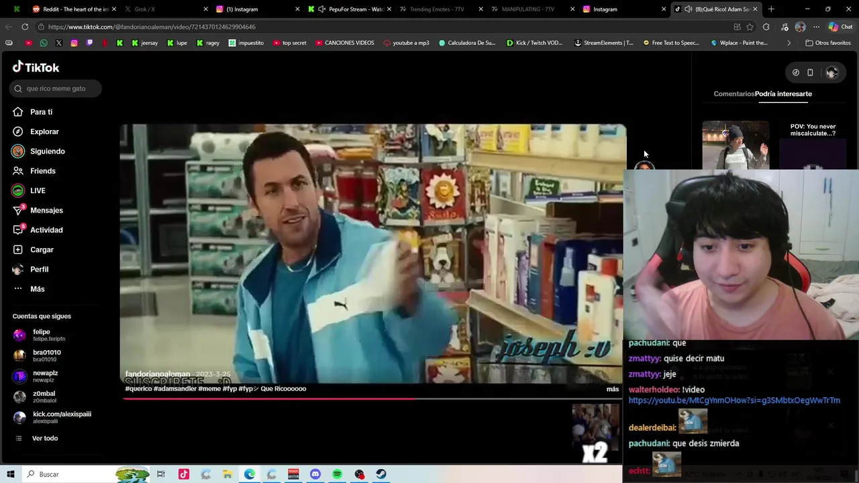Open the Actividad notifications

[x=38, y=230]
